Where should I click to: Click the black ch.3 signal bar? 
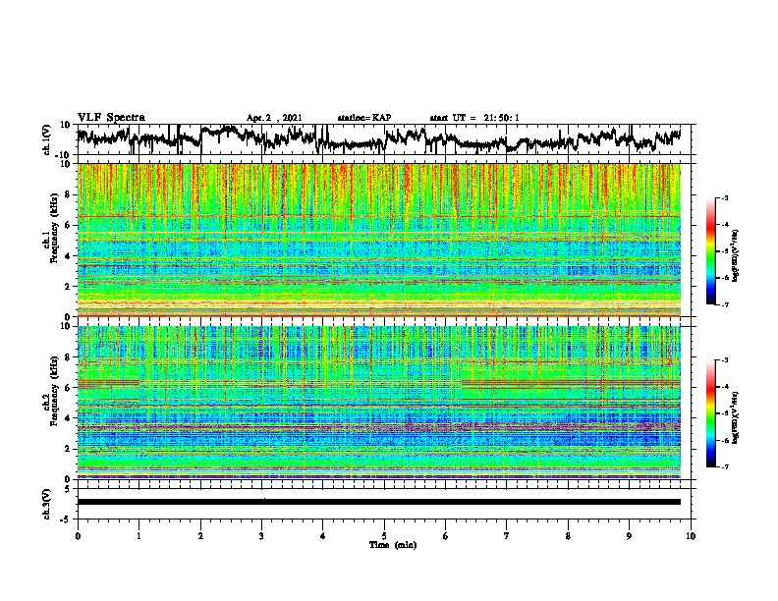(x=379, y=502)
